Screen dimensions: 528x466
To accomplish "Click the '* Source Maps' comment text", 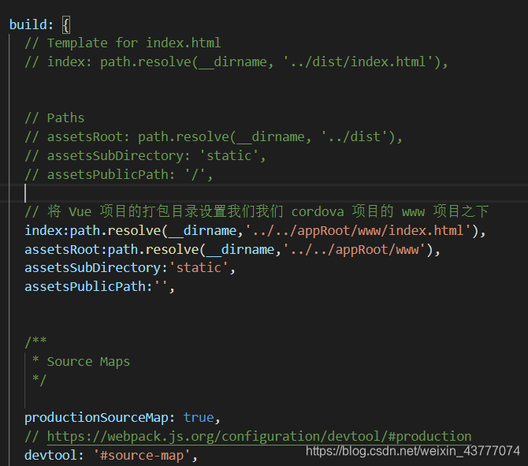I will point(81,362).
